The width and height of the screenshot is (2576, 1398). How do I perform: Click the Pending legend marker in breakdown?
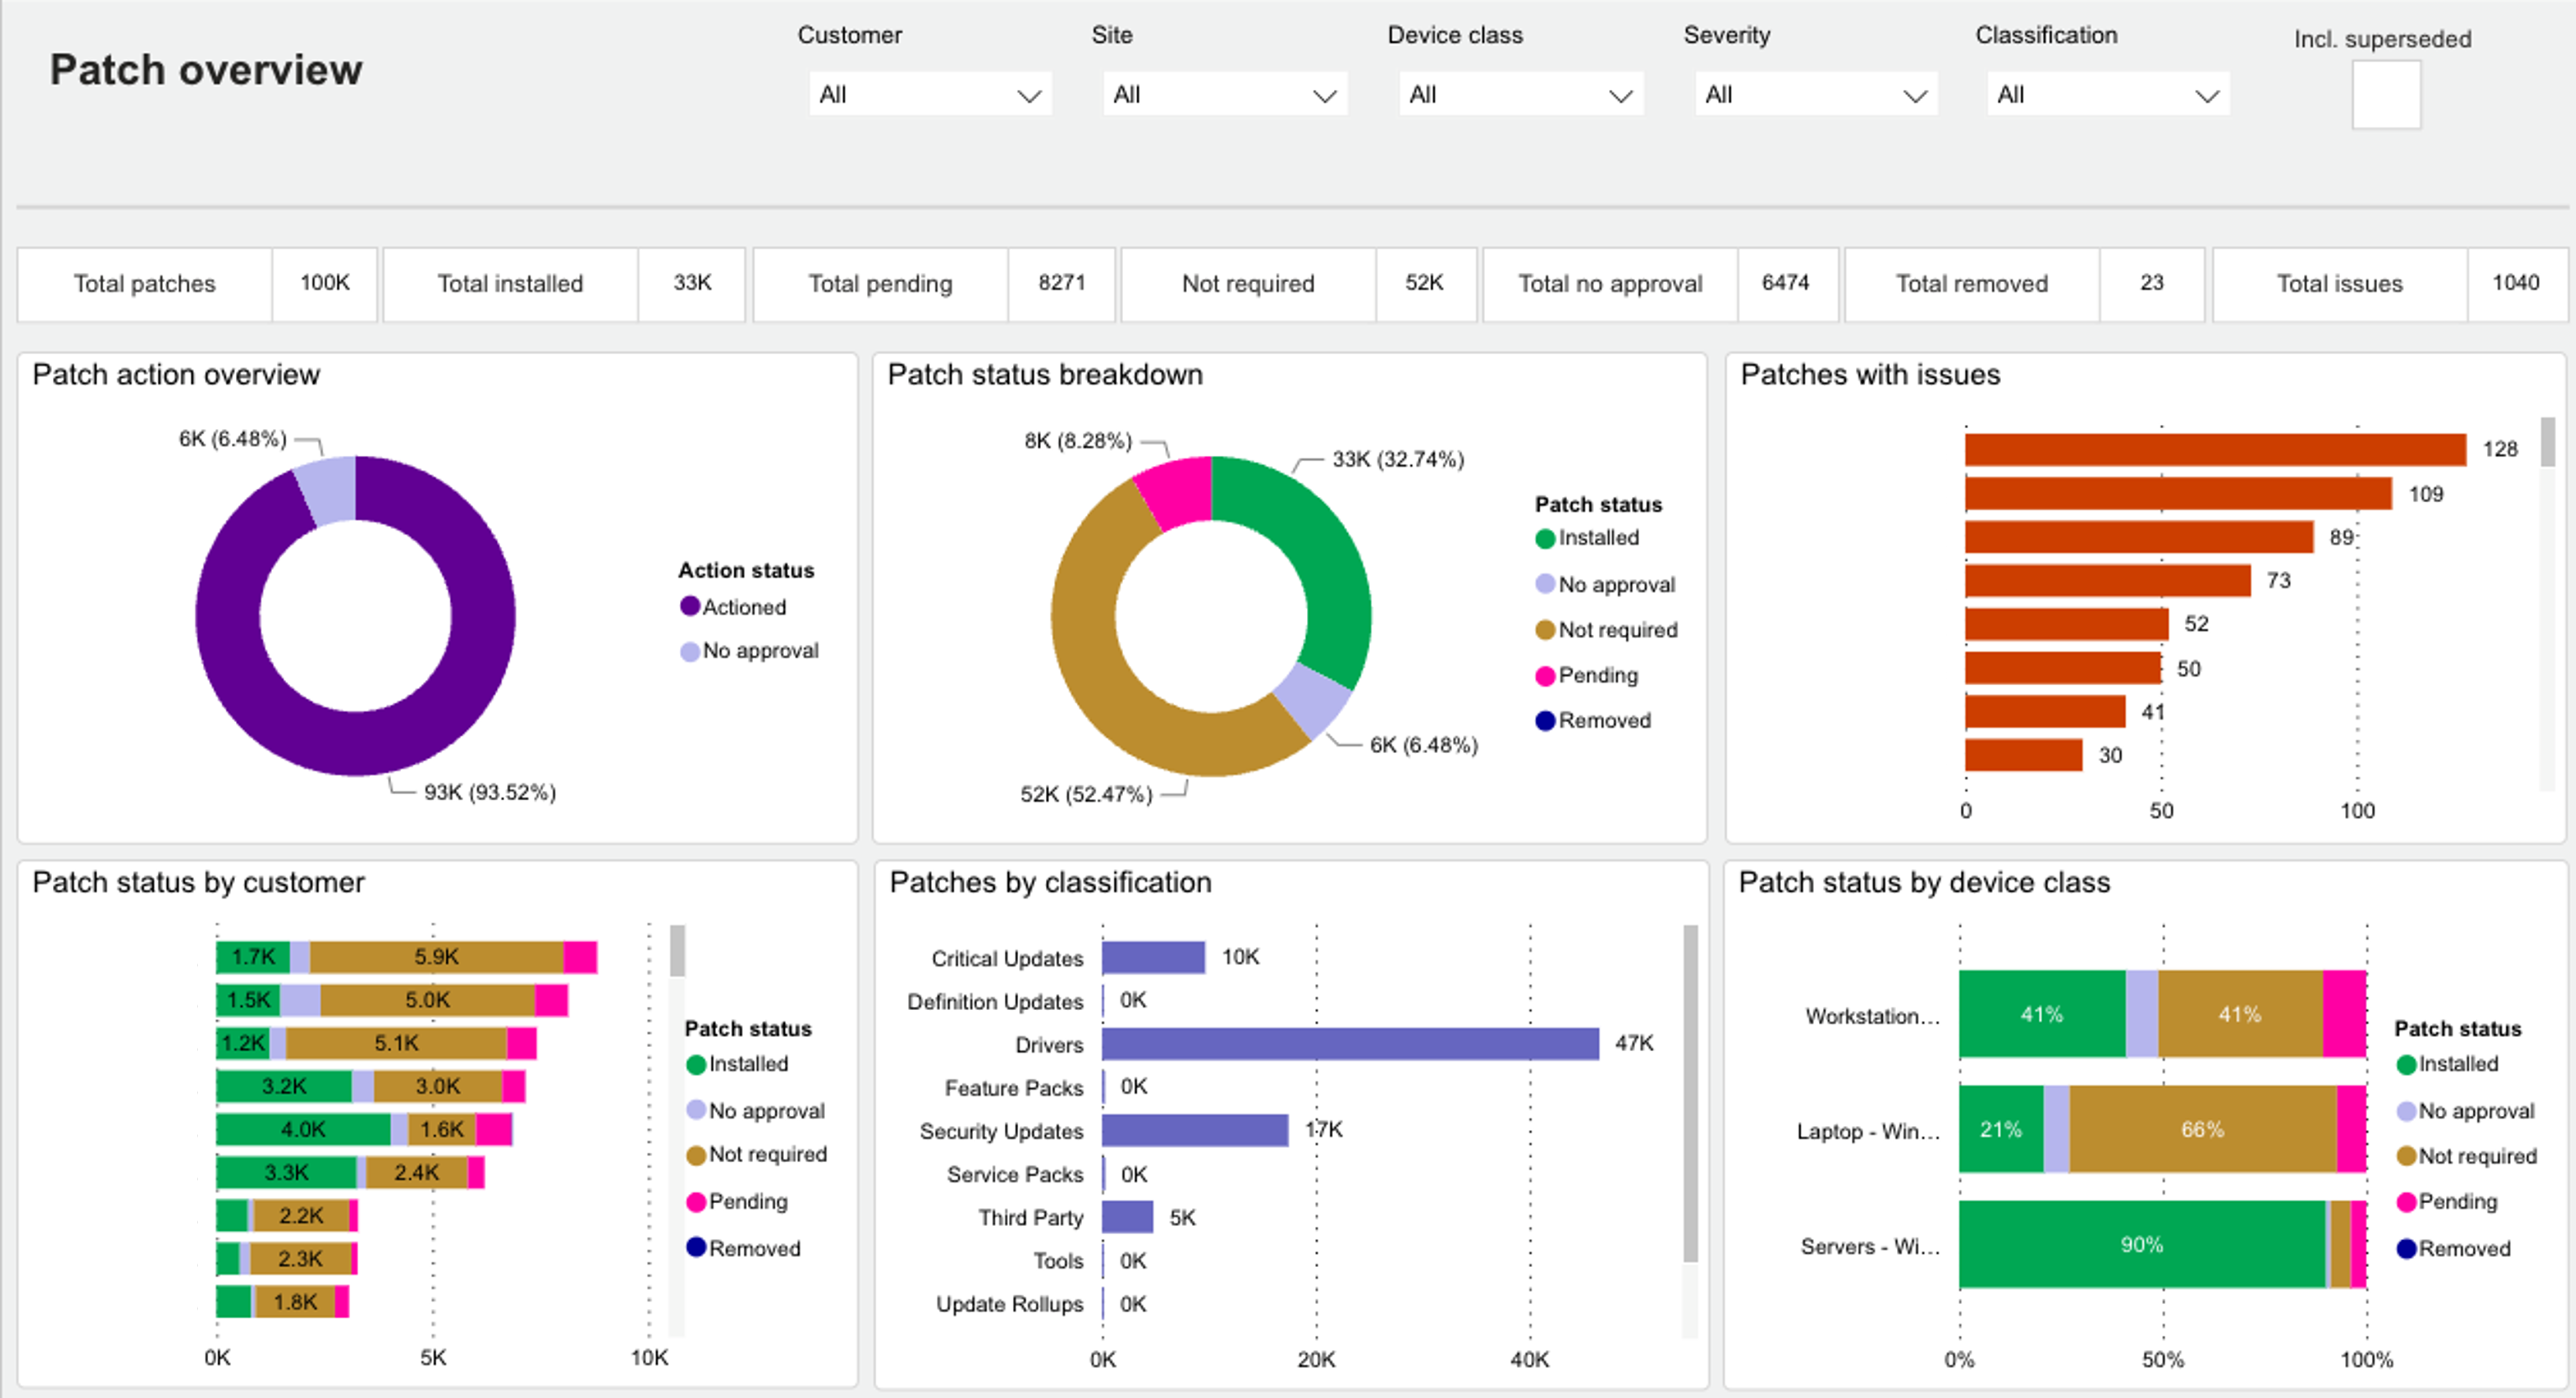1545,676
